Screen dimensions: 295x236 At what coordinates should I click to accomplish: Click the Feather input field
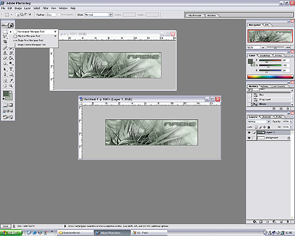click(51, 15)
